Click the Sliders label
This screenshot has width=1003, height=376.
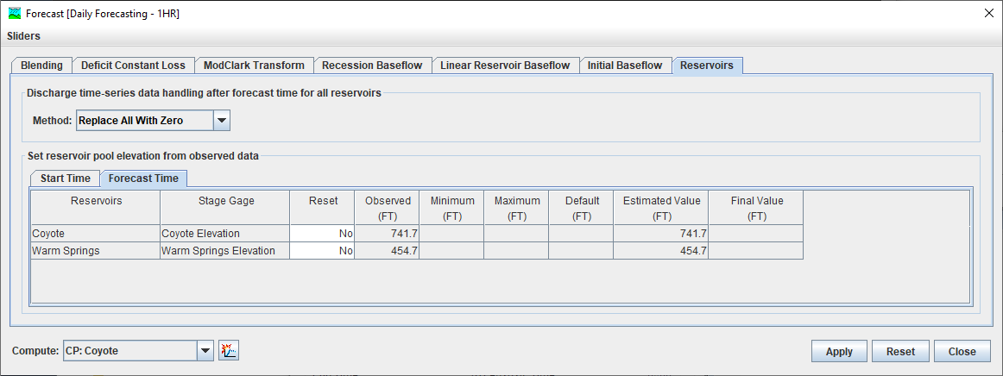tap(23, 36)
